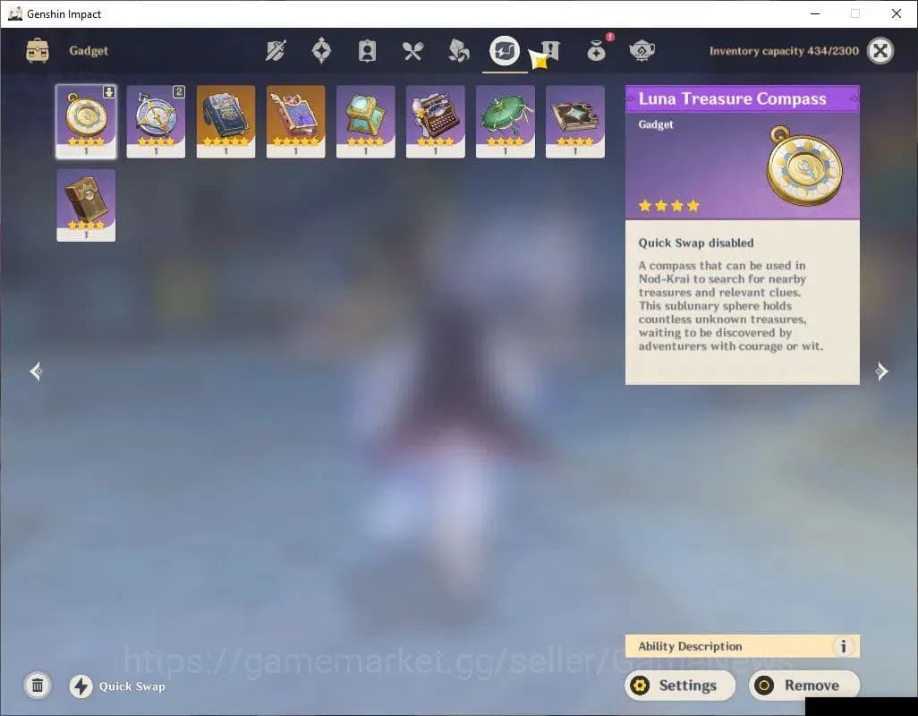Minimize the Genshin Impact window
Screen dimensions: 918x716
(x=815, y=13)
